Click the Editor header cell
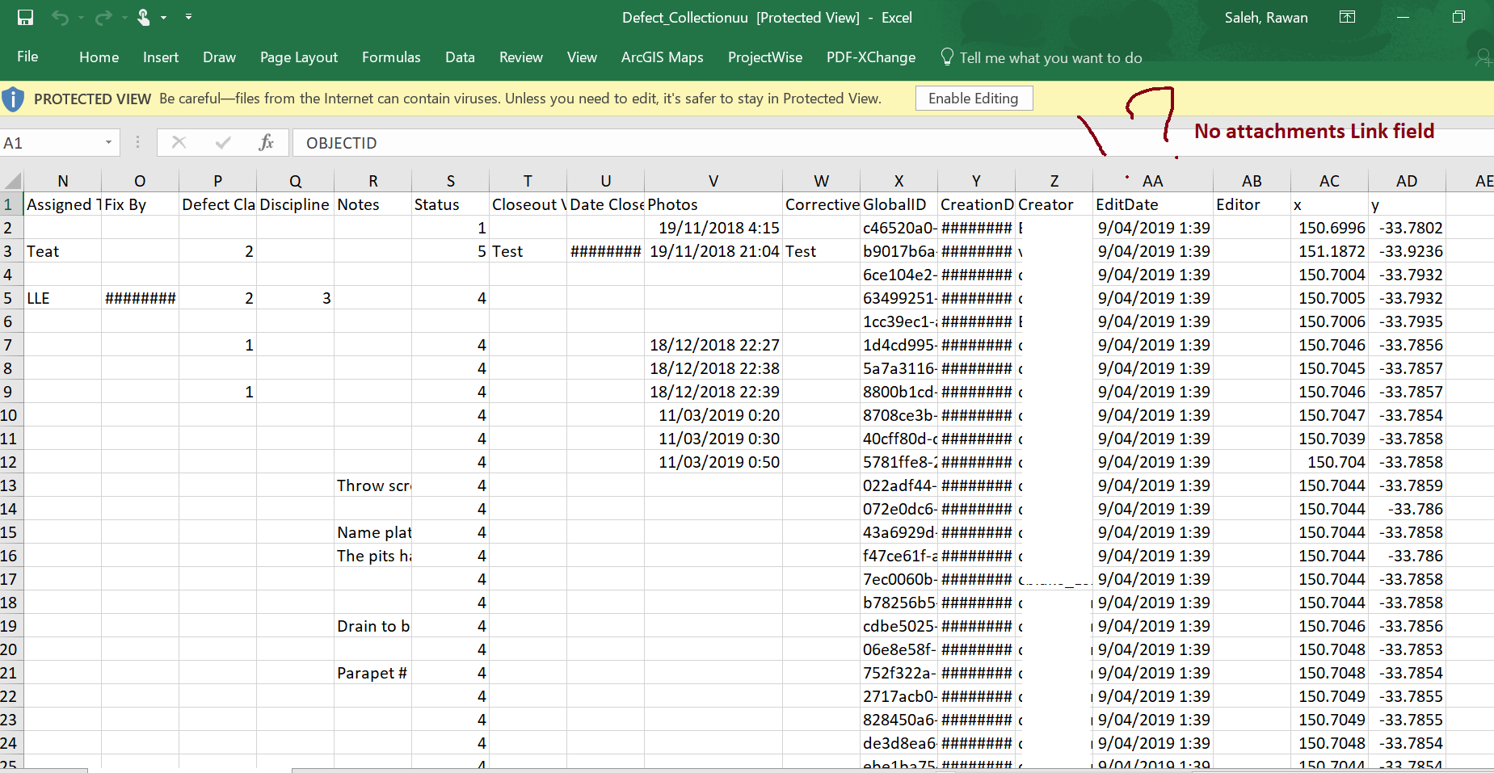Viewport: 1494px width, 773px height. (1252, 204)
